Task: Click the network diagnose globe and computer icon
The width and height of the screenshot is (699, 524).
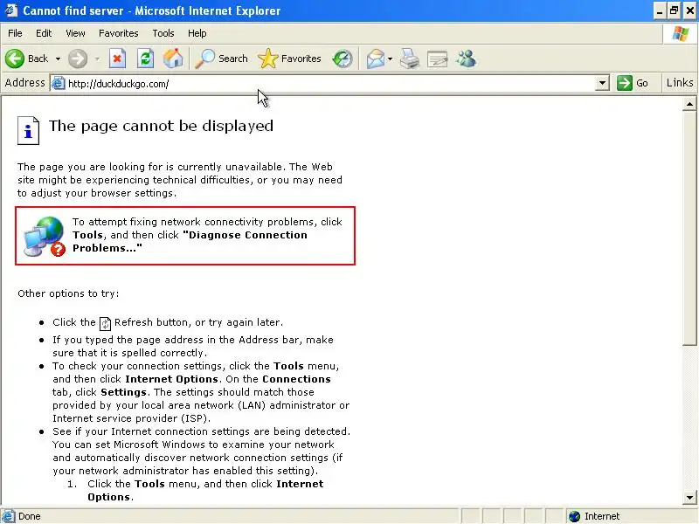Action: pos(45,236)
